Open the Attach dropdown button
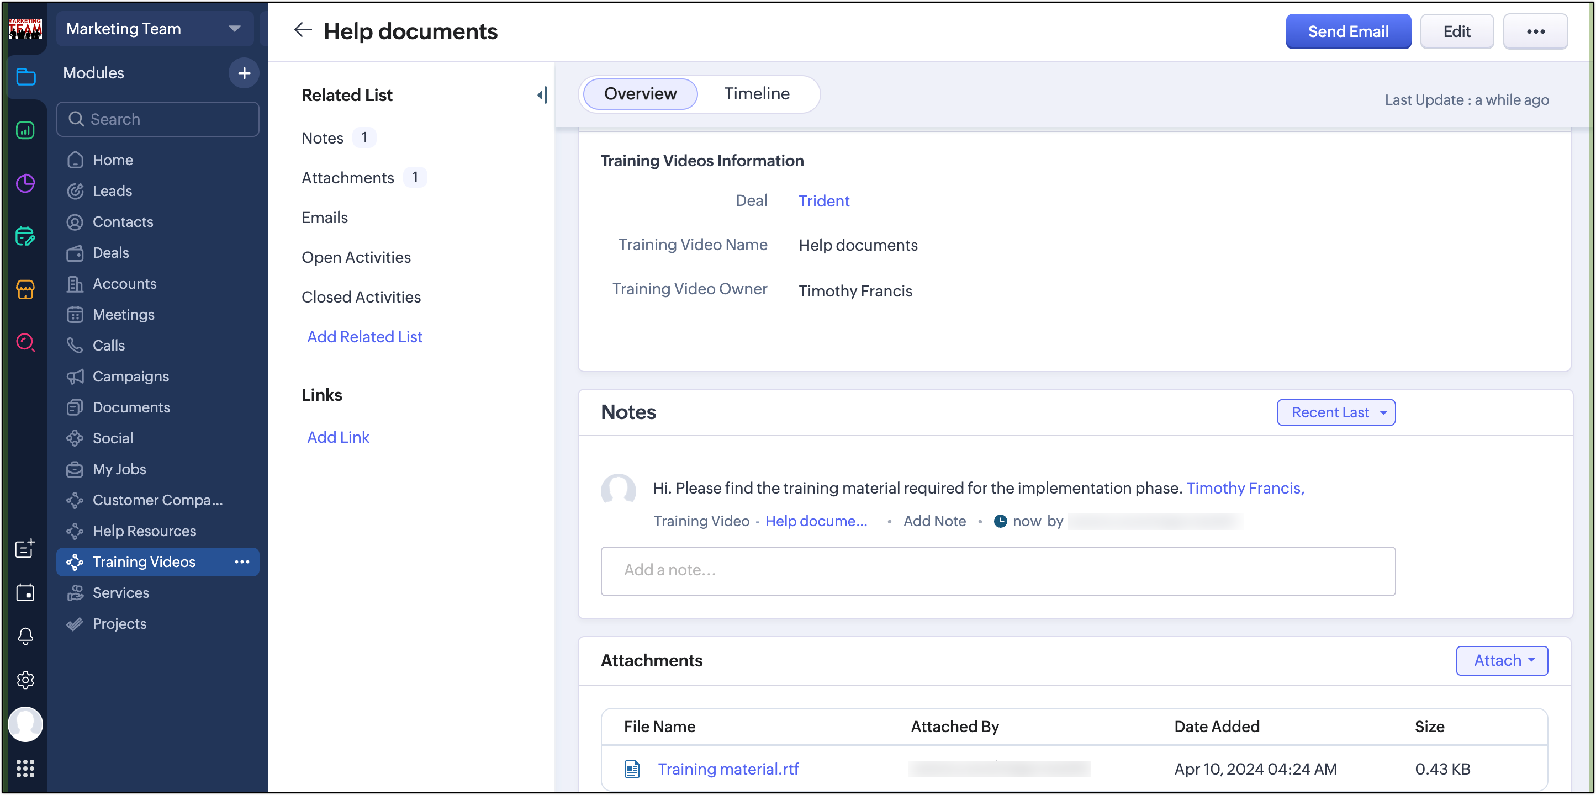This screenshot has width=1596, height=795. 1502,660
